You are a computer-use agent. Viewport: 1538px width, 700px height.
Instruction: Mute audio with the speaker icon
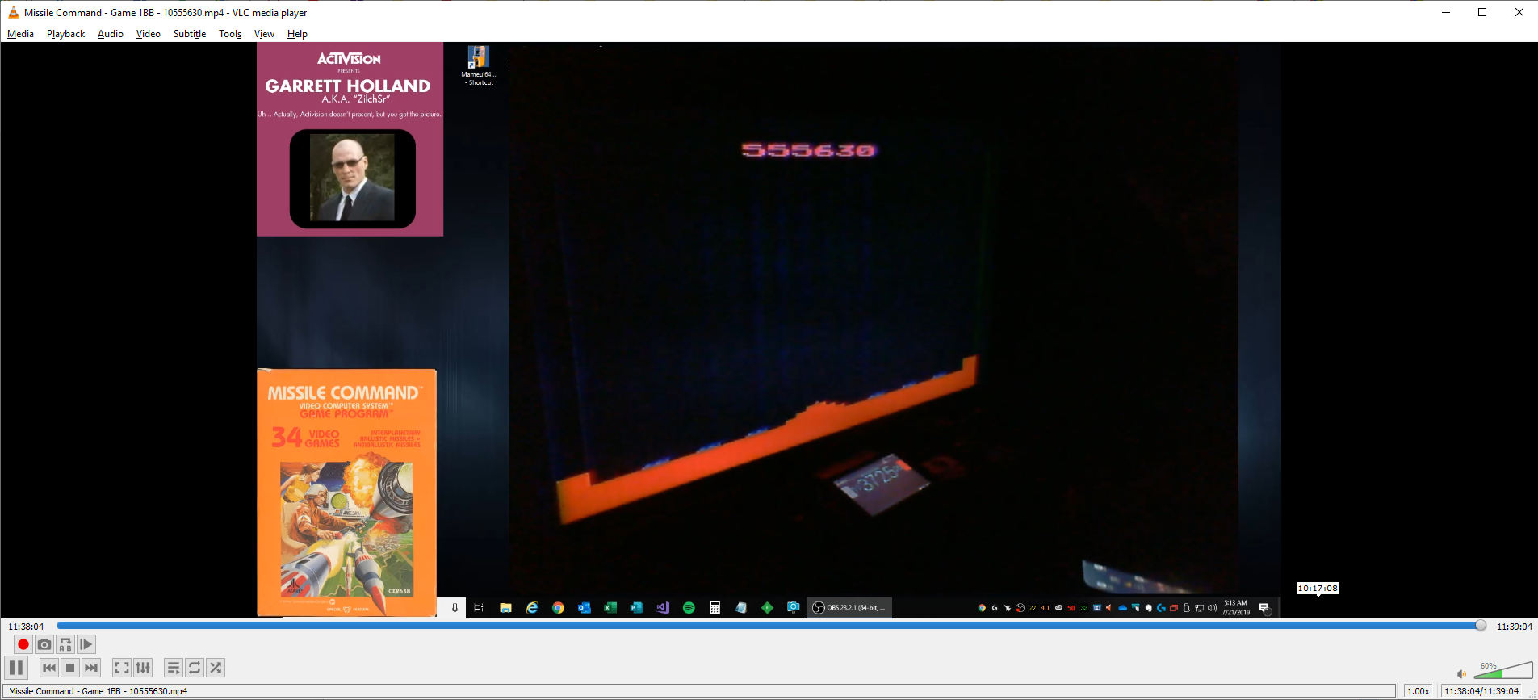click(1461, 673)
